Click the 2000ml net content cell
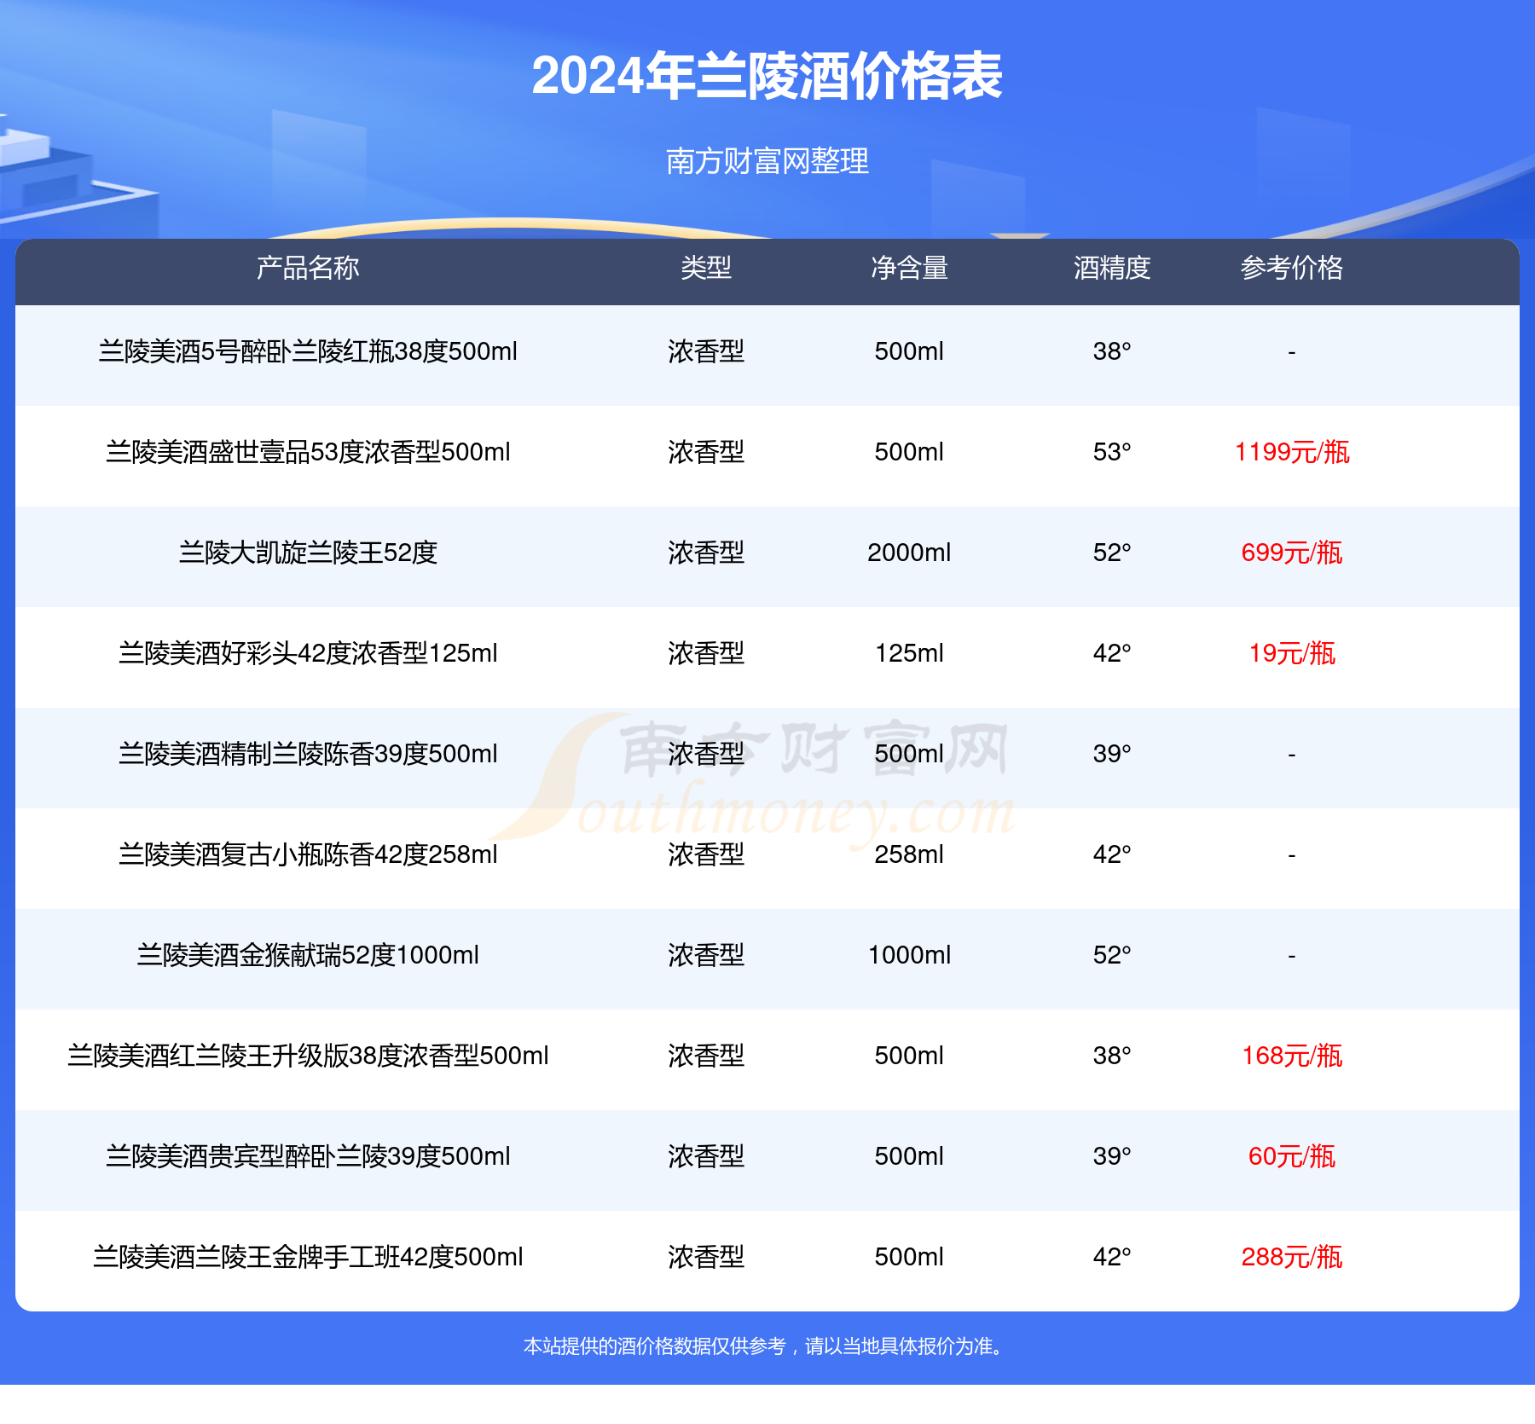The width and height of the screenshot is (1535, 1424). pos(909,553)
